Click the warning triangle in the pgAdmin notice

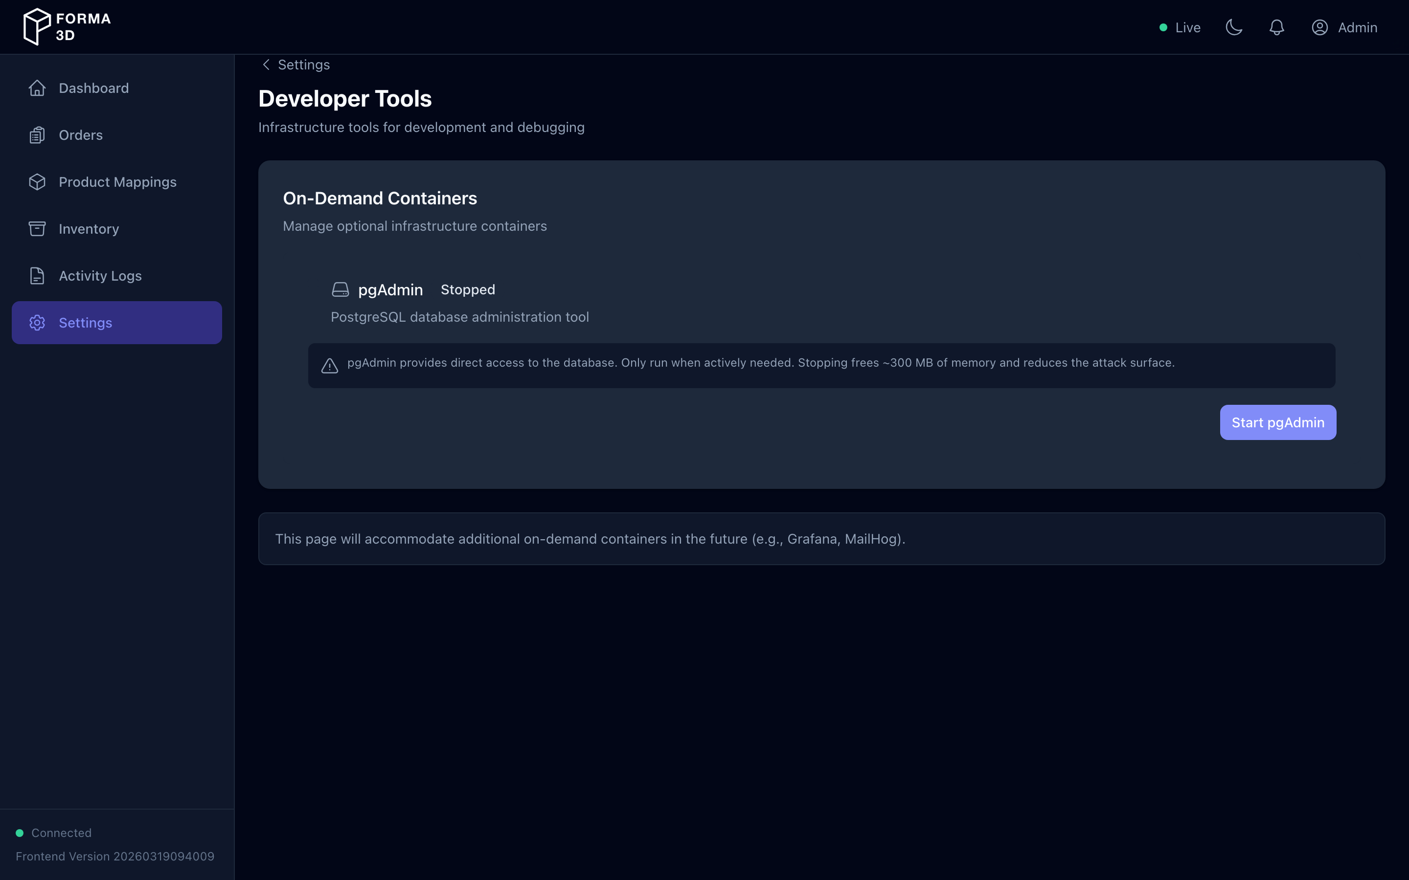(x=330, y=365)
